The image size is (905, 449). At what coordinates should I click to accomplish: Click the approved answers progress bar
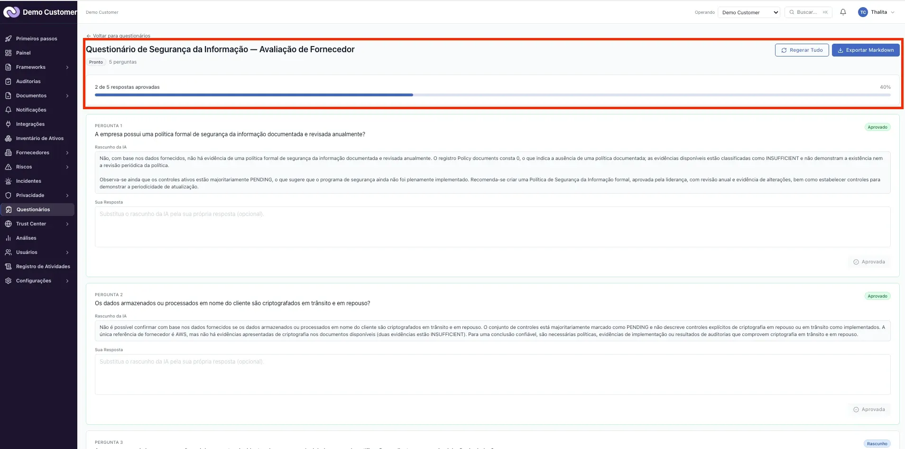click(x=492, y=95)
